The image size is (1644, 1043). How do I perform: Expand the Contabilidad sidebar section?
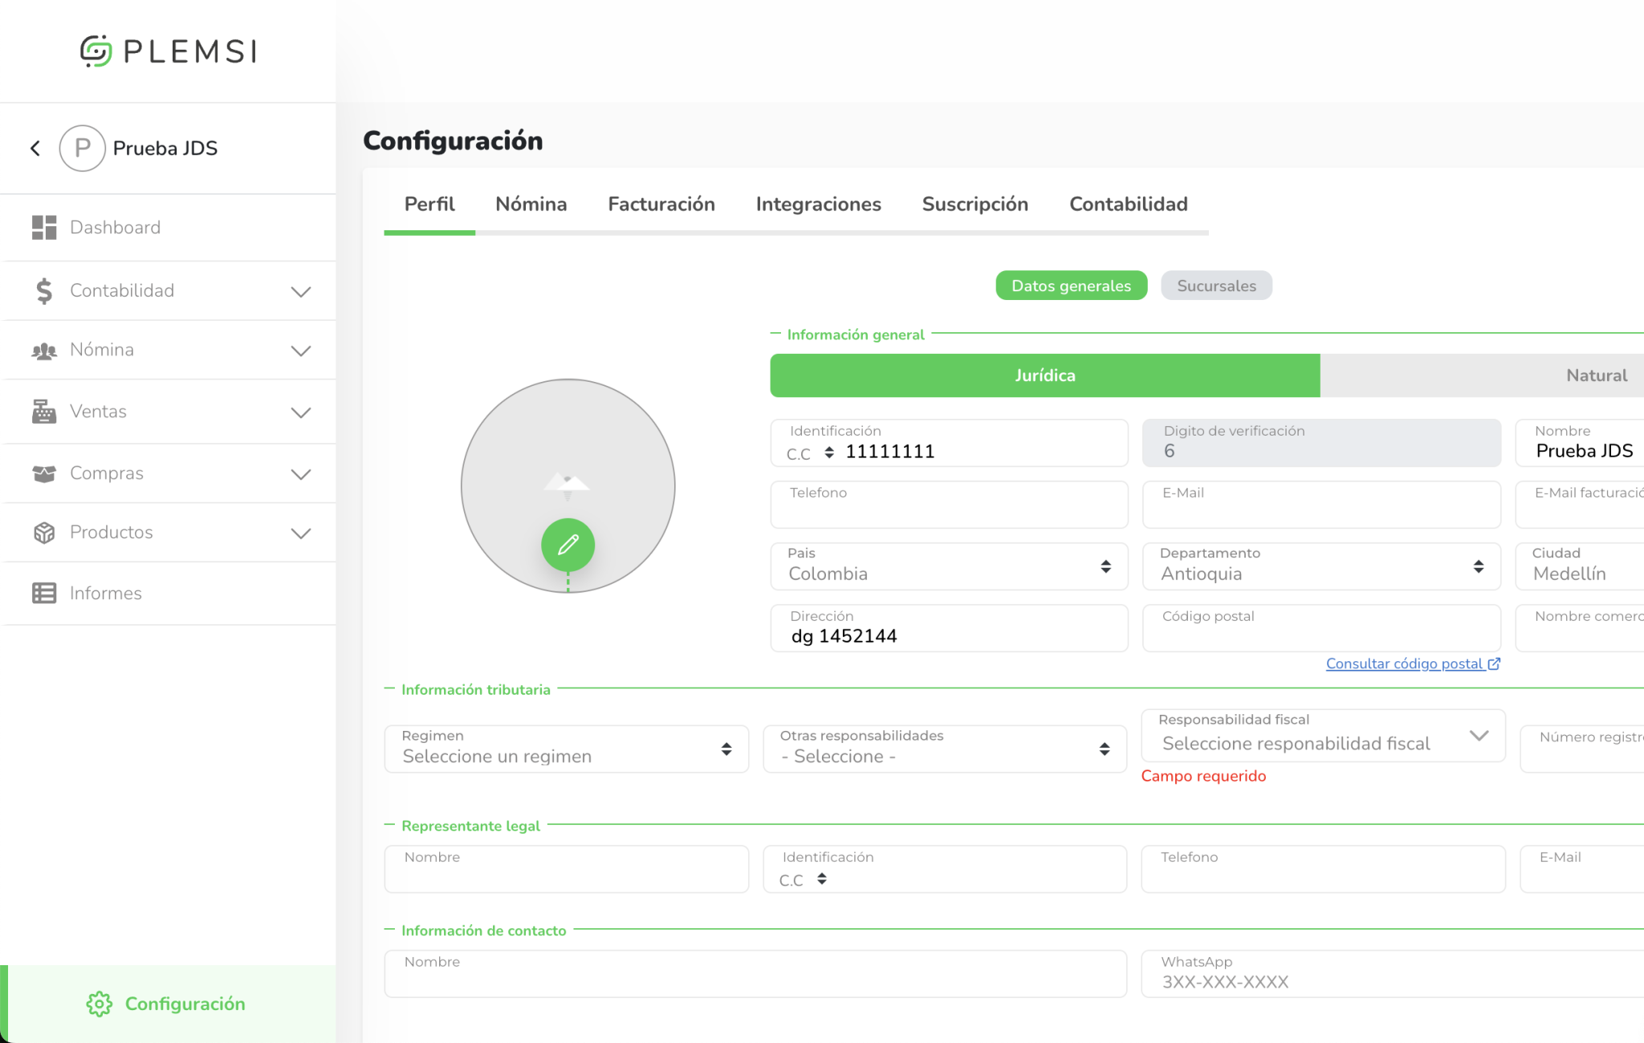(x=300, y=291)
